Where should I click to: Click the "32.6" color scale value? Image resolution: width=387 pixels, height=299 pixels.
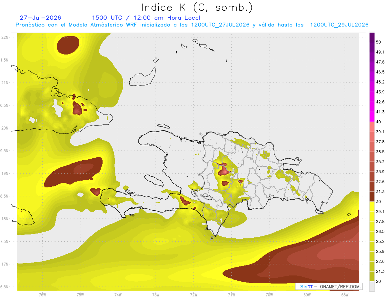pos(380,182)
